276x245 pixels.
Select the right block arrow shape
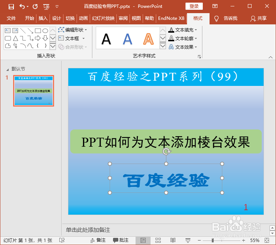click(38, 38)
